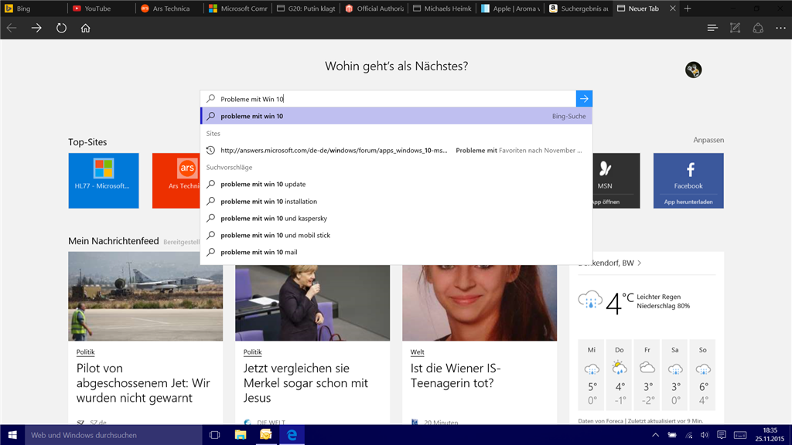Image resolution: width=792 pixels, height=445 pixels.
Task: Switch to Apple | Aroma tab
Action: pyautogui.click(x=510, y=8)
